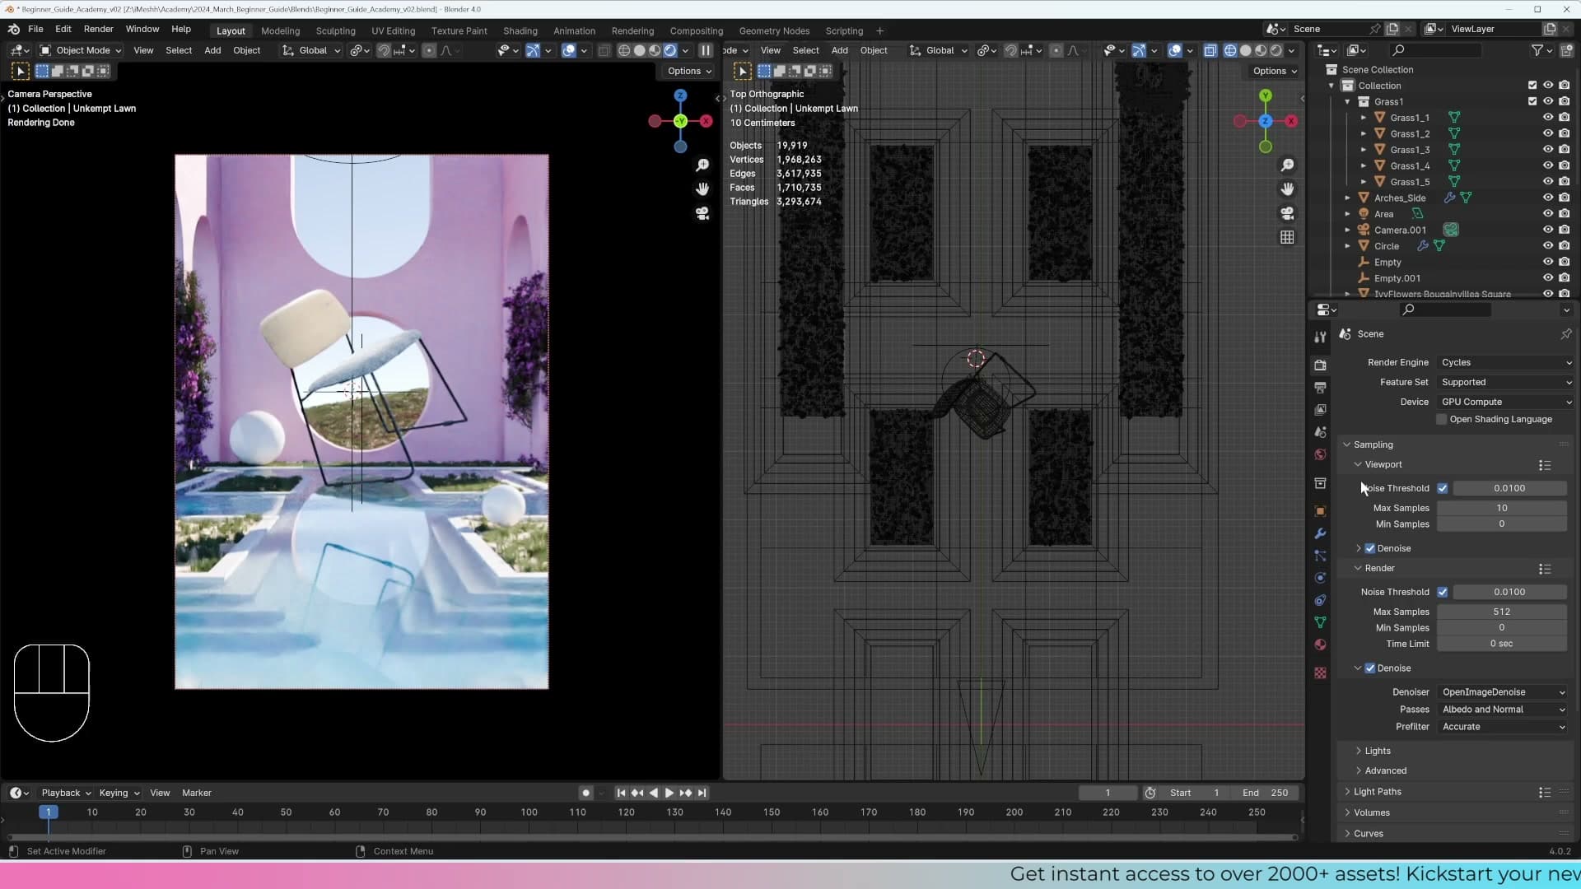Image resolution: width=1581 pixels, height=889 pixels.
Task: Play the animation forward
Action: coord(669,793)
